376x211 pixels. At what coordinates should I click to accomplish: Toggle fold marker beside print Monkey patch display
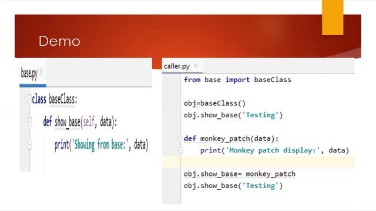tap(180, 151)
